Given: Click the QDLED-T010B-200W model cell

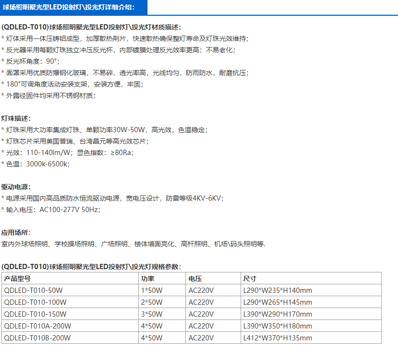Looking at the screenshot, I should (38, 338).
